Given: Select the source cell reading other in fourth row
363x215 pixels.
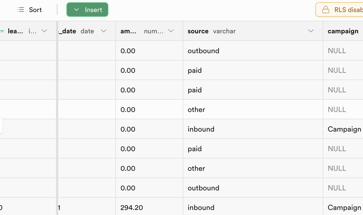Looking at the screenshot, I should click(253, 109).
